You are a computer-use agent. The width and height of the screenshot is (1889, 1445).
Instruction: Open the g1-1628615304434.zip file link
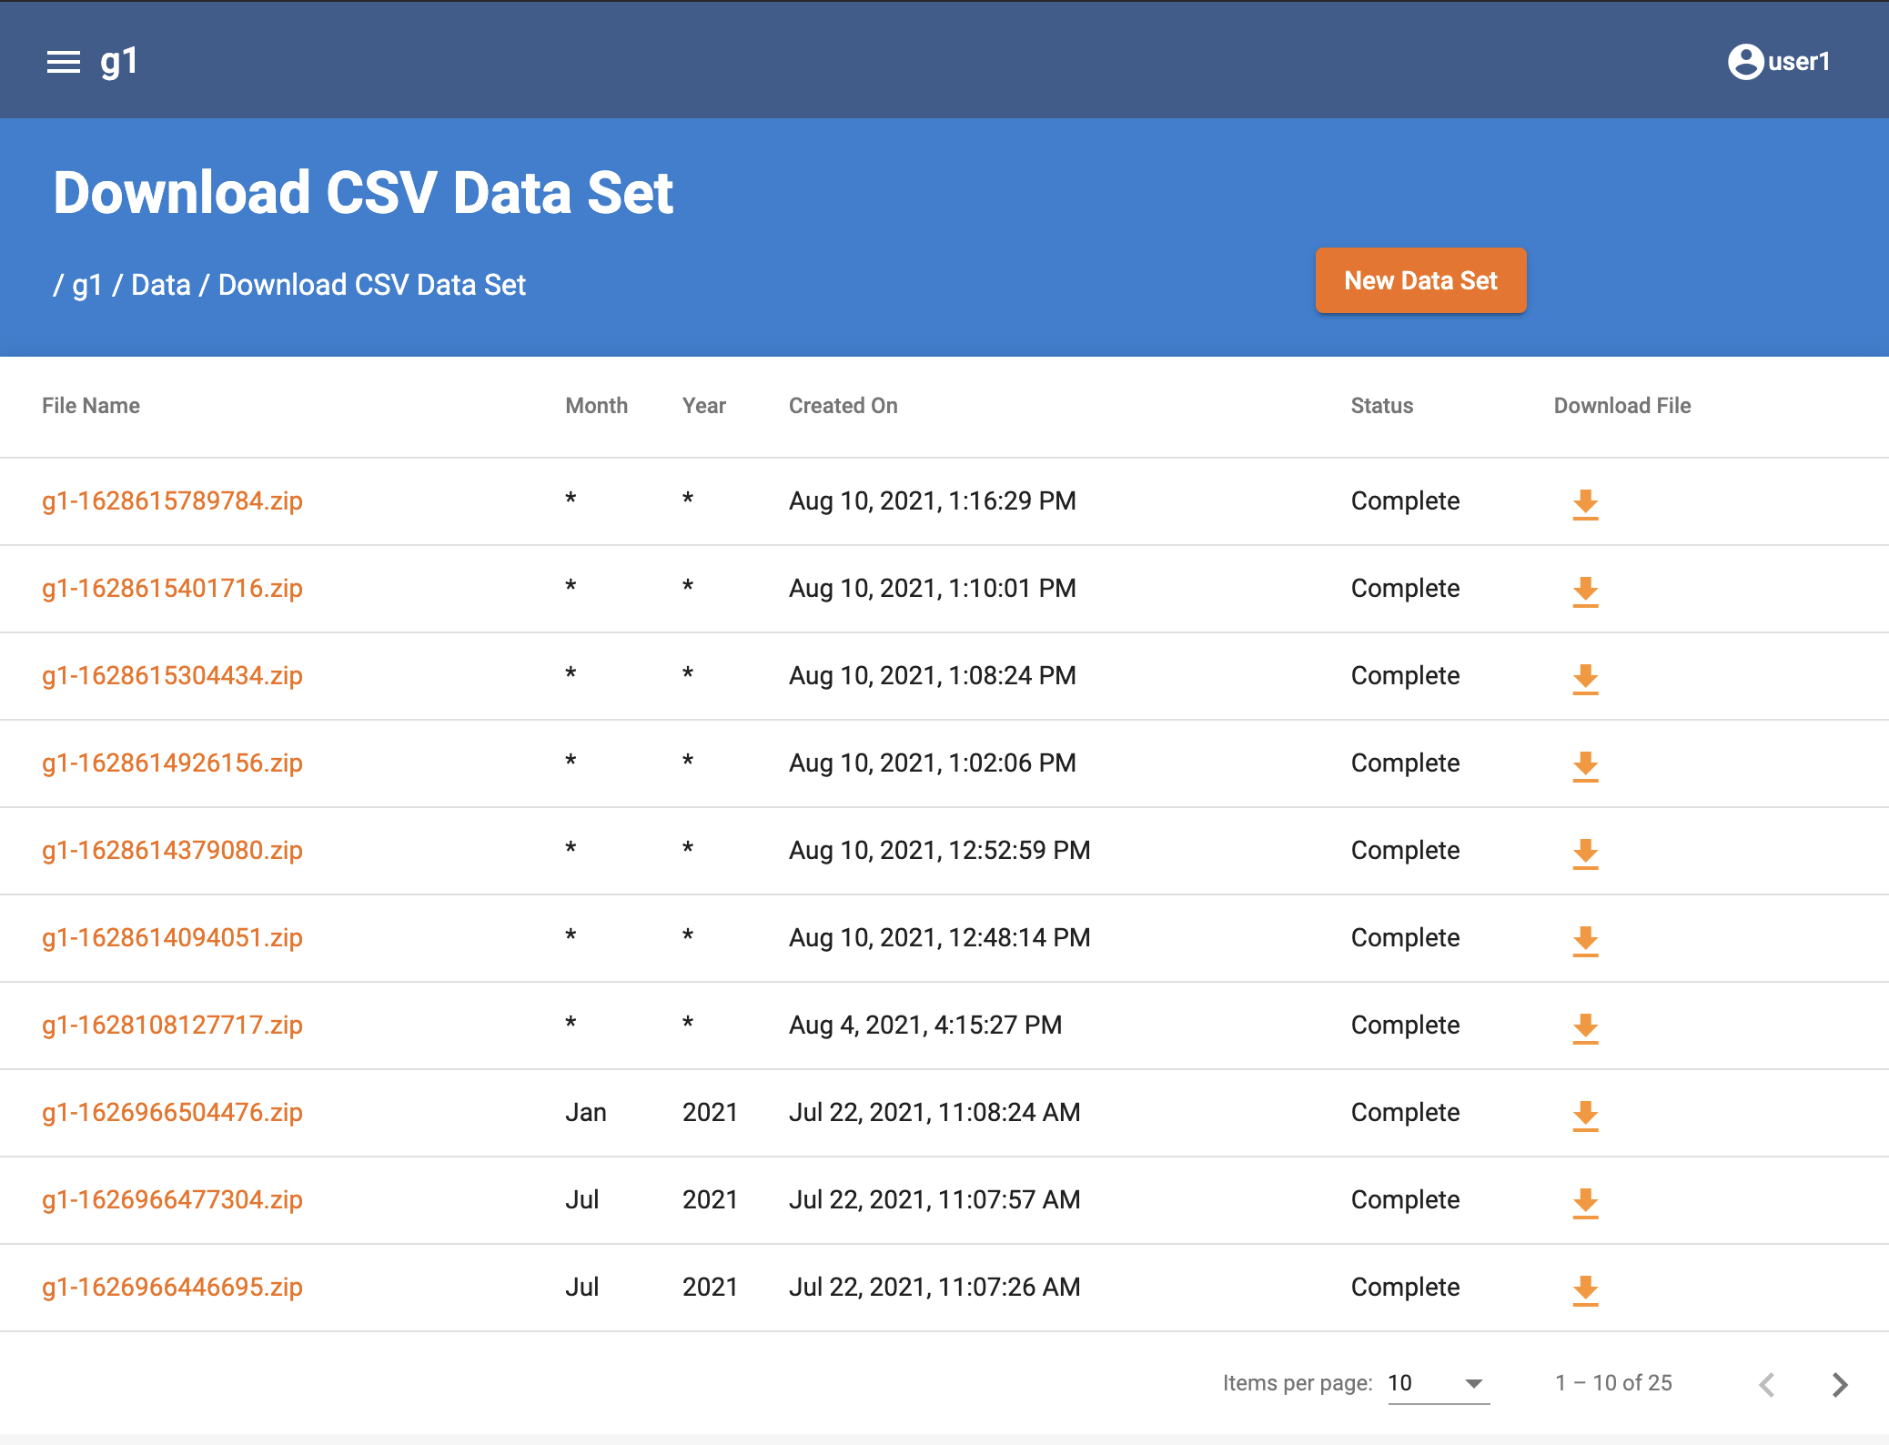(x=172, y=675)
